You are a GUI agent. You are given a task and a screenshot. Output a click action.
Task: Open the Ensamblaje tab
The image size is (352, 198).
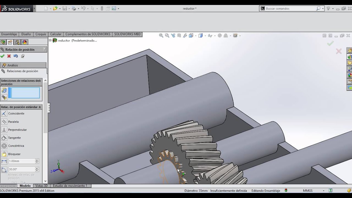(9, 34)
